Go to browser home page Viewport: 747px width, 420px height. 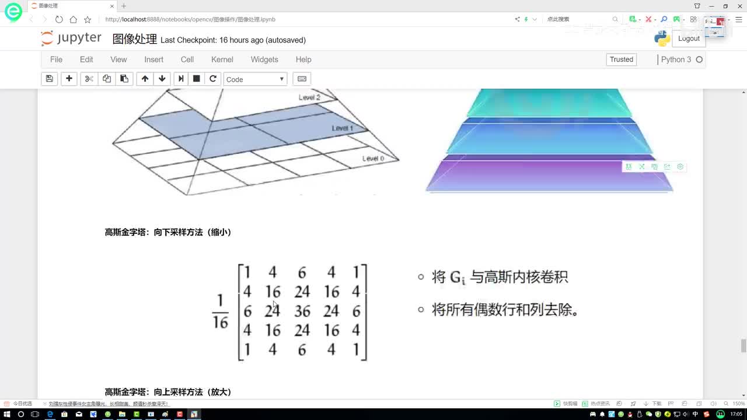pos(73,19)
